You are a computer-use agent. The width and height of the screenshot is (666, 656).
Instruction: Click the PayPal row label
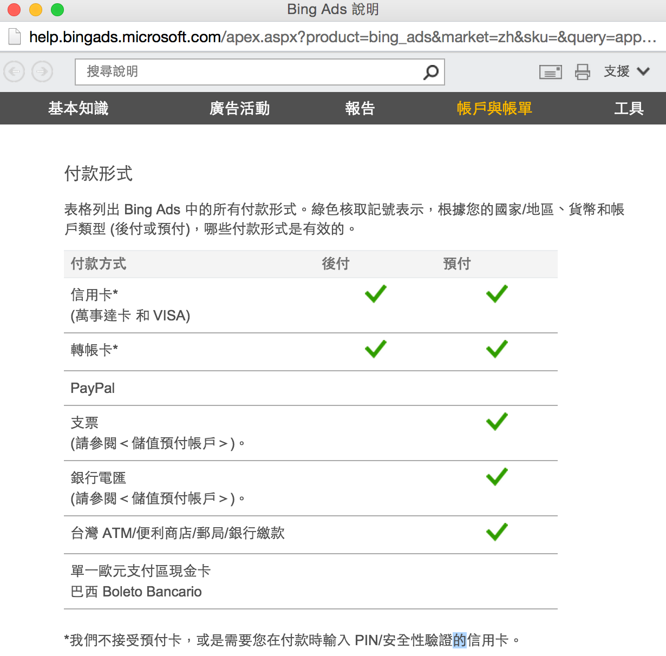(x=93, y=388)
